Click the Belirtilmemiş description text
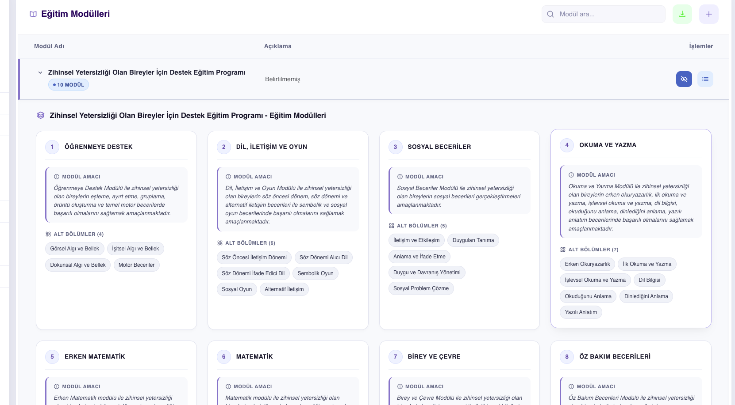 (x=283, y=79)
